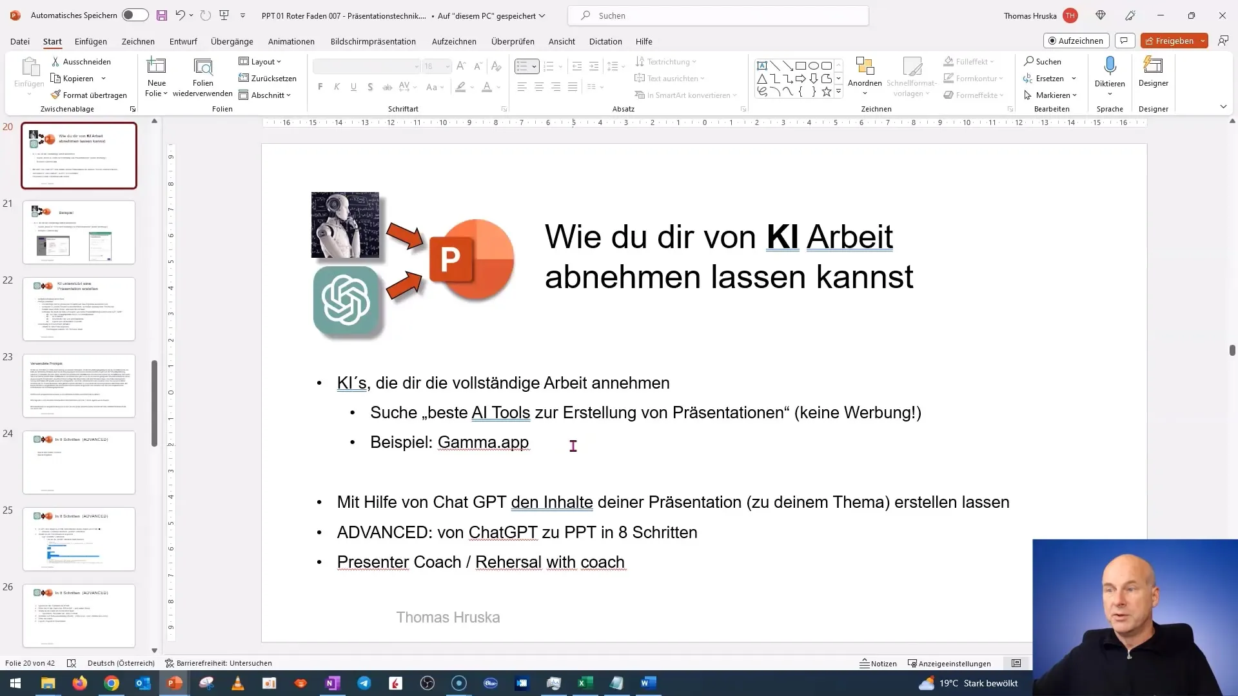Open Anzeigeeinstellungen in status bar
This screenshot has height=696, width=1238.
pyautogui.click(x=949, y=663)
